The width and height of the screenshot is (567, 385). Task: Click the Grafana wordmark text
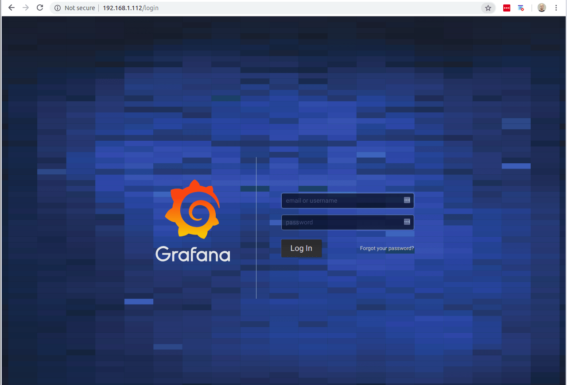(x=193, y=254)
